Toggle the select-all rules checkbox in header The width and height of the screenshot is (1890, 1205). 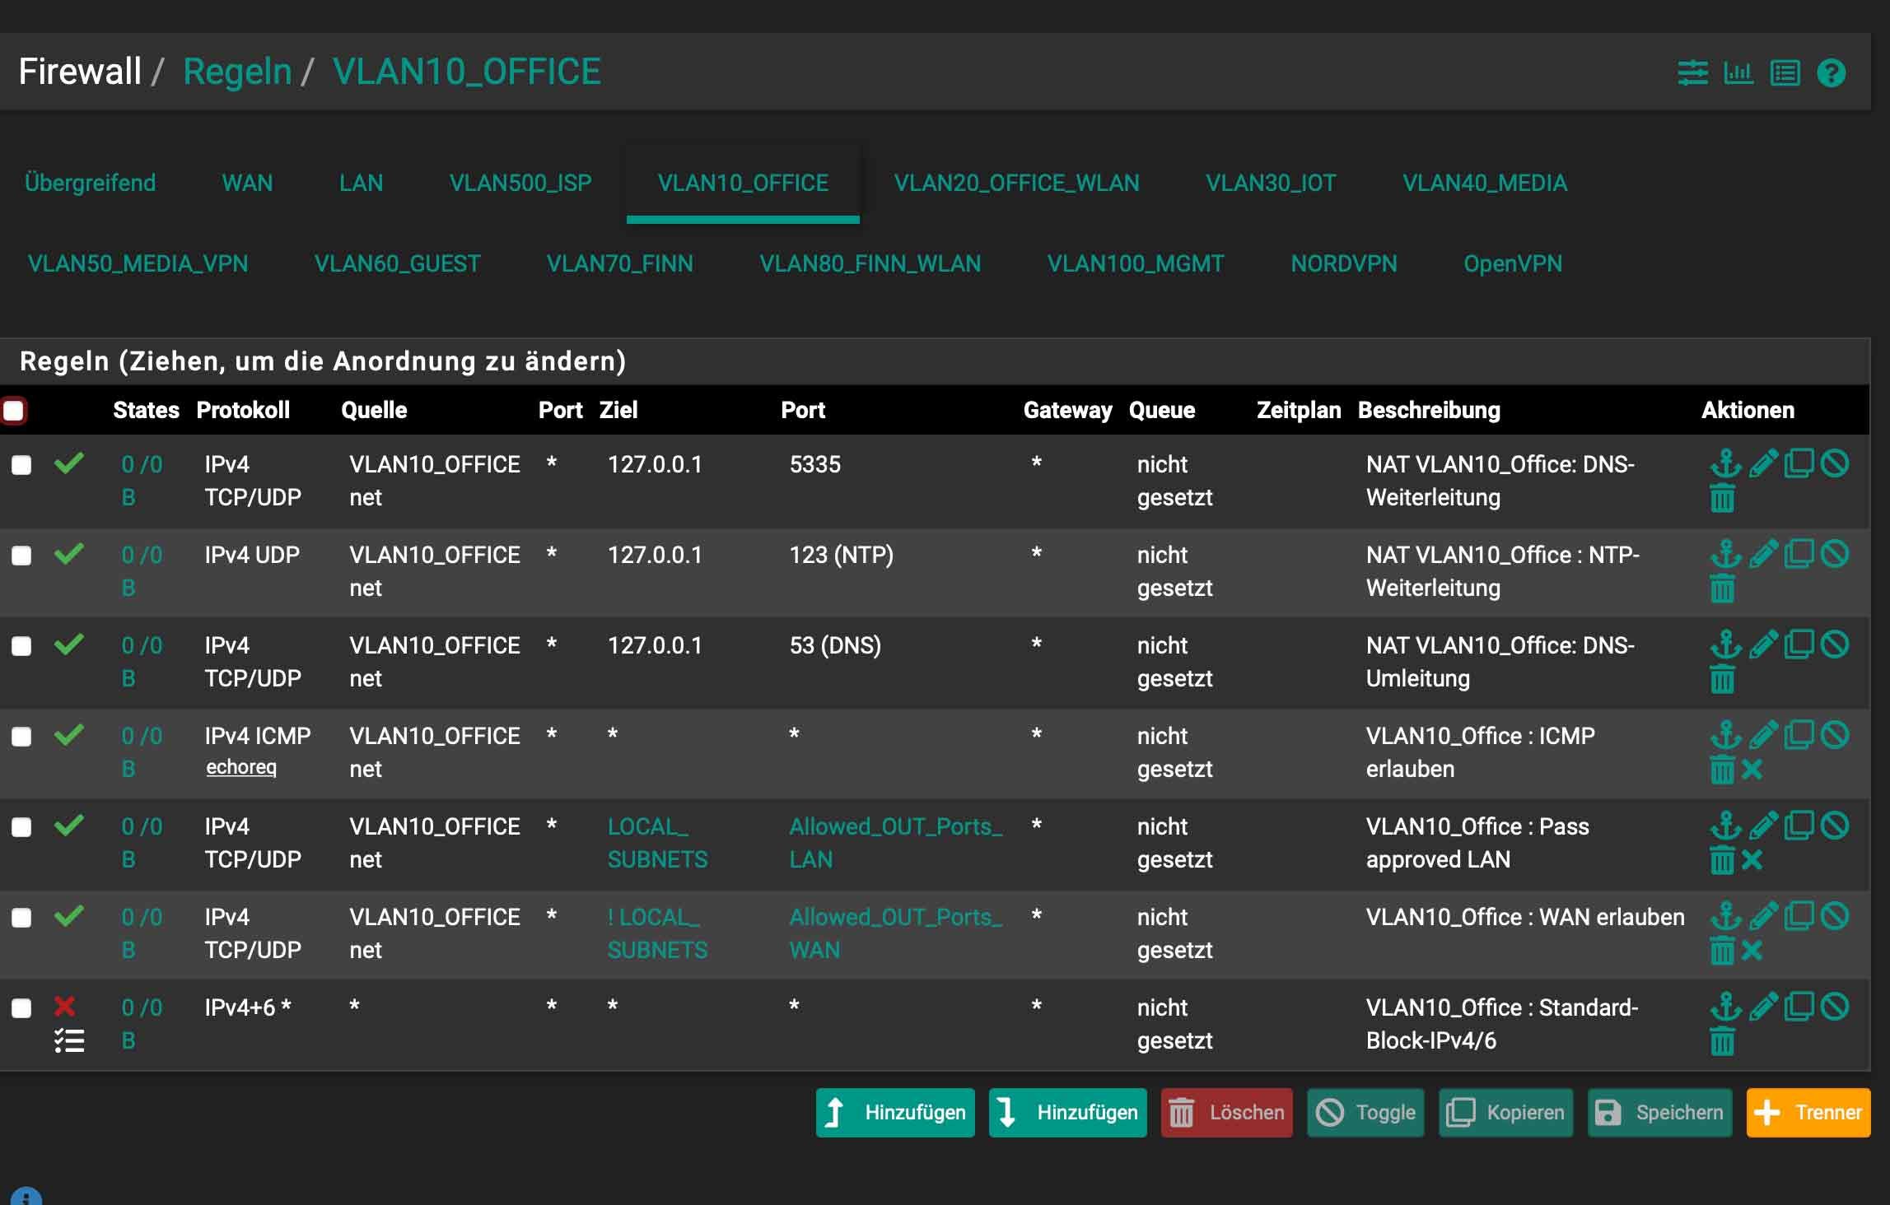pos(14,410)
